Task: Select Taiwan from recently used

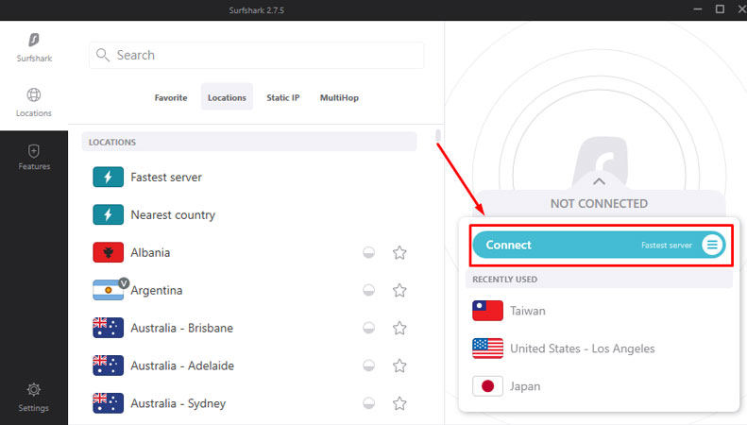Action: click(527, 311)
